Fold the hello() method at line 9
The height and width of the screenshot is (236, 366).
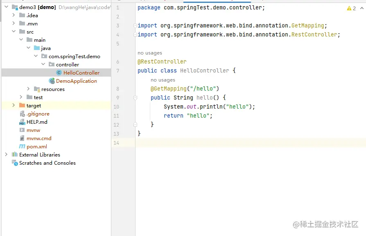[135, 98]
